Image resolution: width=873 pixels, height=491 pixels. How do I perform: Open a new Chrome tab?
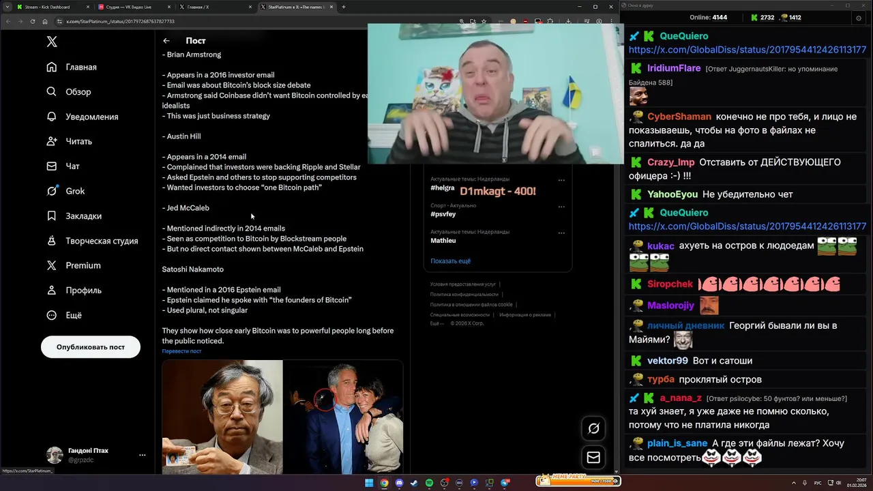[x=344, y=7]
